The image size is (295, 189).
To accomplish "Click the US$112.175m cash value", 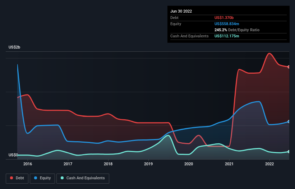I will click(x=227, y=36).
